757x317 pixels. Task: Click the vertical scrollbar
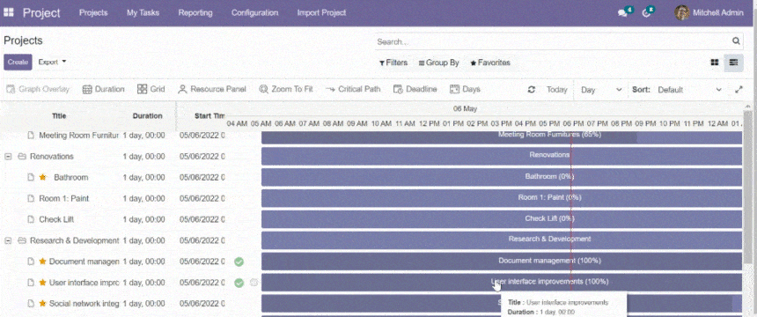pos(748,187)
